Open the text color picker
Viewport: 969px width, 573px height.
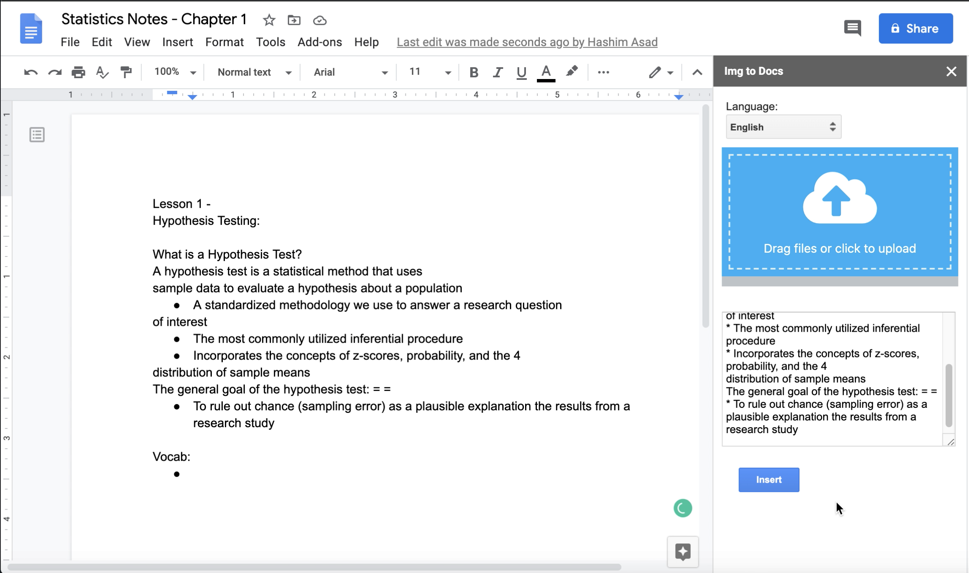point(546,72)
